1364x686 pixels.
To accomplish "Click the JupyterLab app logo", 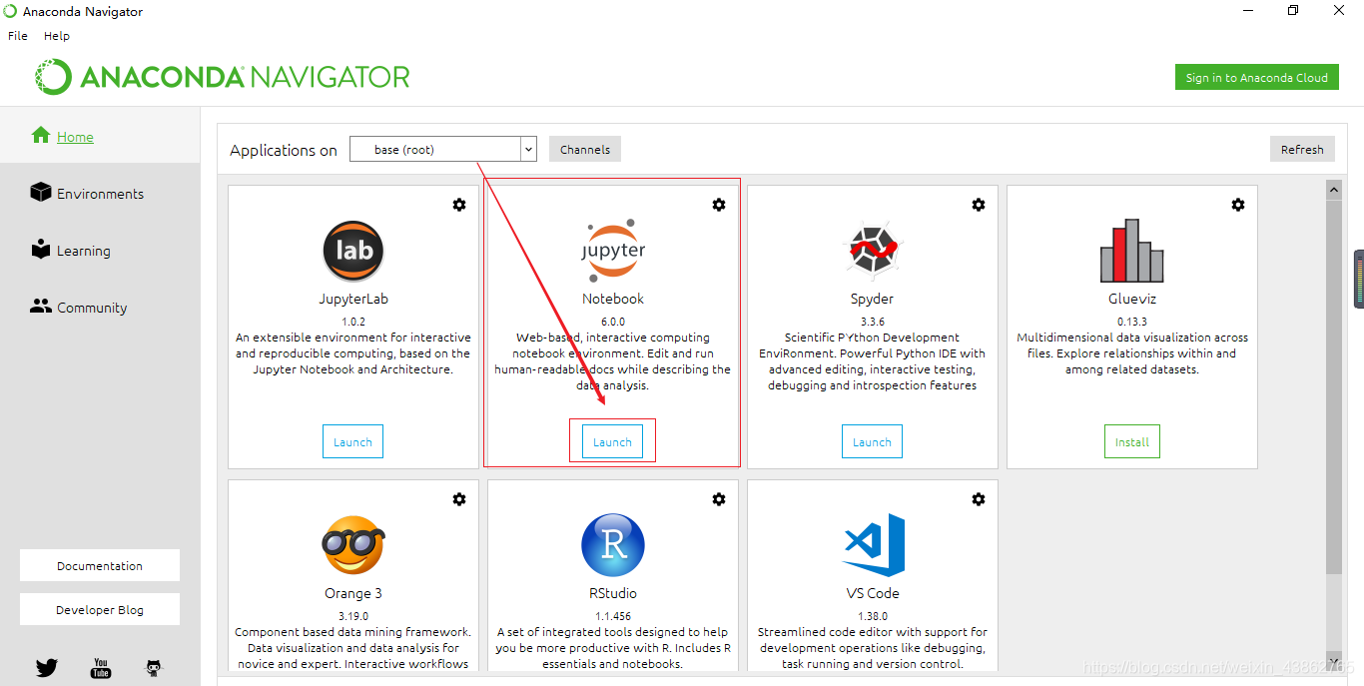I will pos(353,251).
